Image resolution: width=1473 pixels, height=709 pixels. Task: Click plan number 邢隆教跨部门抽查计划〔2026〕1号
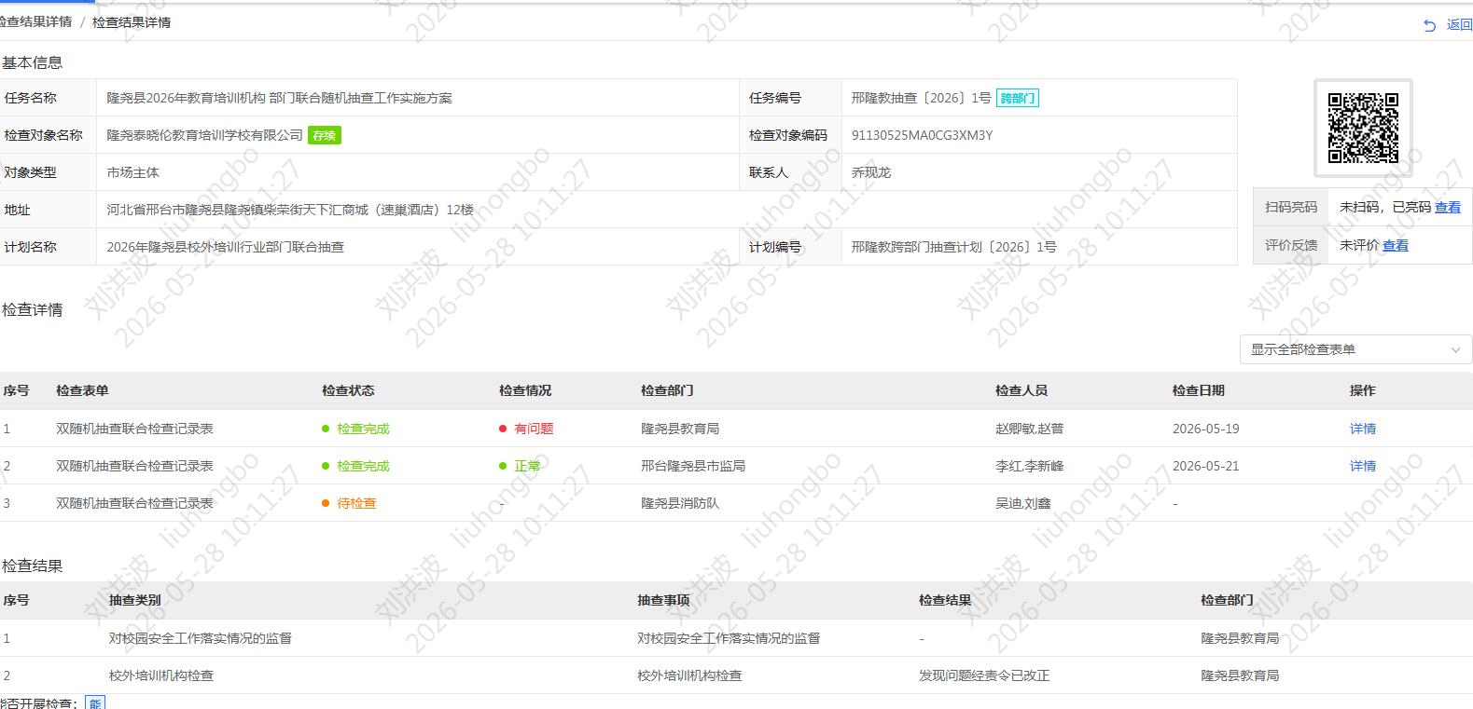(x=953, y=247)
